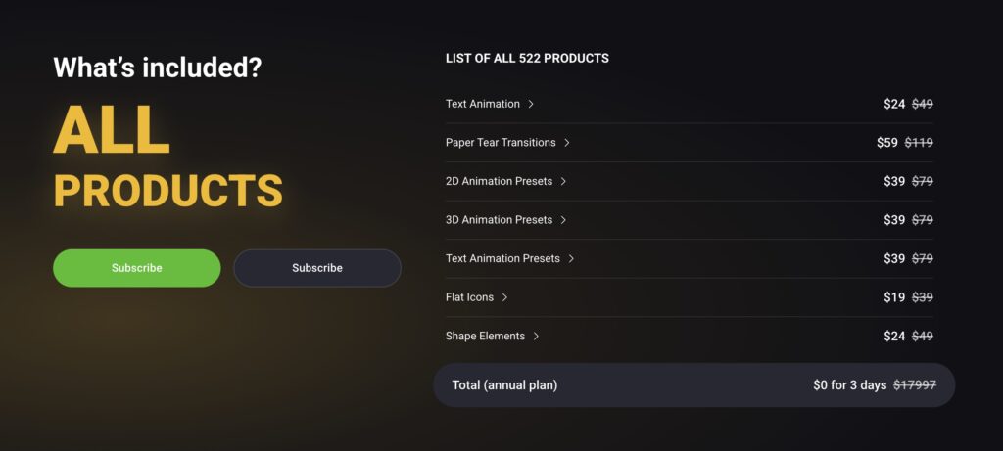Open the Flat Icons product link
This screenshot has height=451, width=1003.
[469, 297]
